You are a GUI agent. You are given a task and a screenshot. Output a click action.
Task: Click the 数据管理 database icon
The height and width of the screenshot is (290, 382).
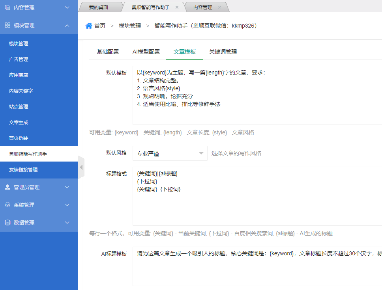click(7, 223)
